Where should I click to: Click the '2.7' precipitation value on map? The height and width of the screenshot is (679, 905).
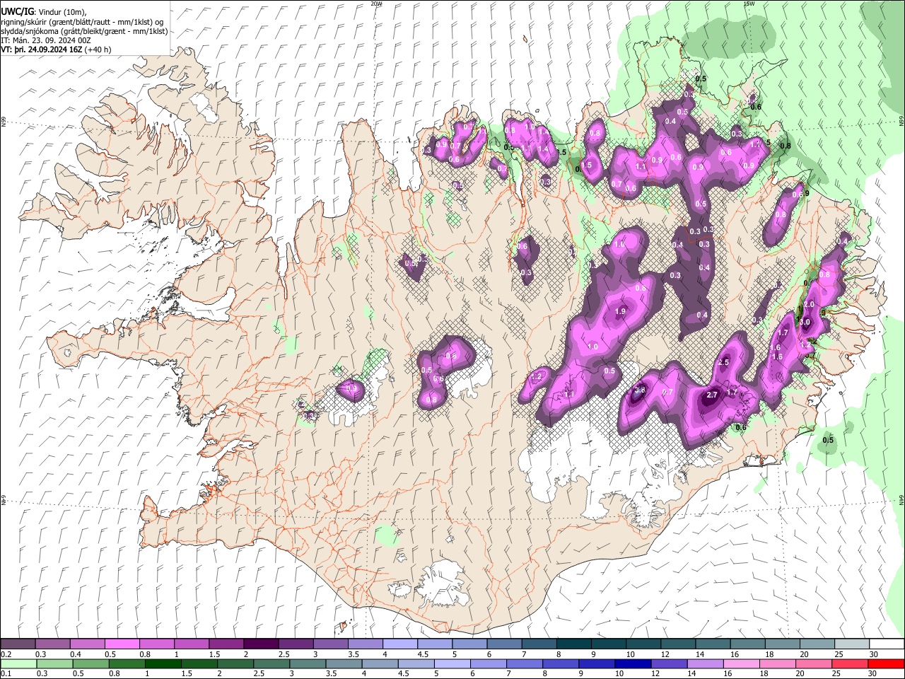coord(712,395)
